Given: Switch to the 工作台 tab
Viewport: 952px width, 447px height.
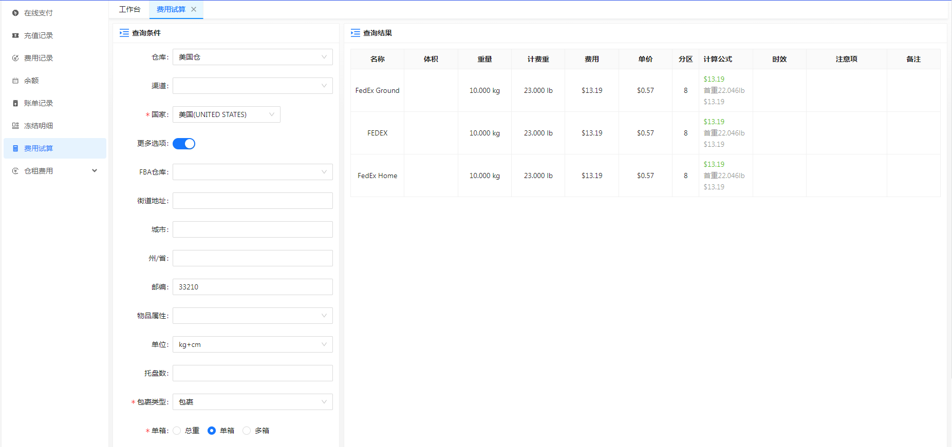Looking at the screenshot, I should (x=129, y=9).
